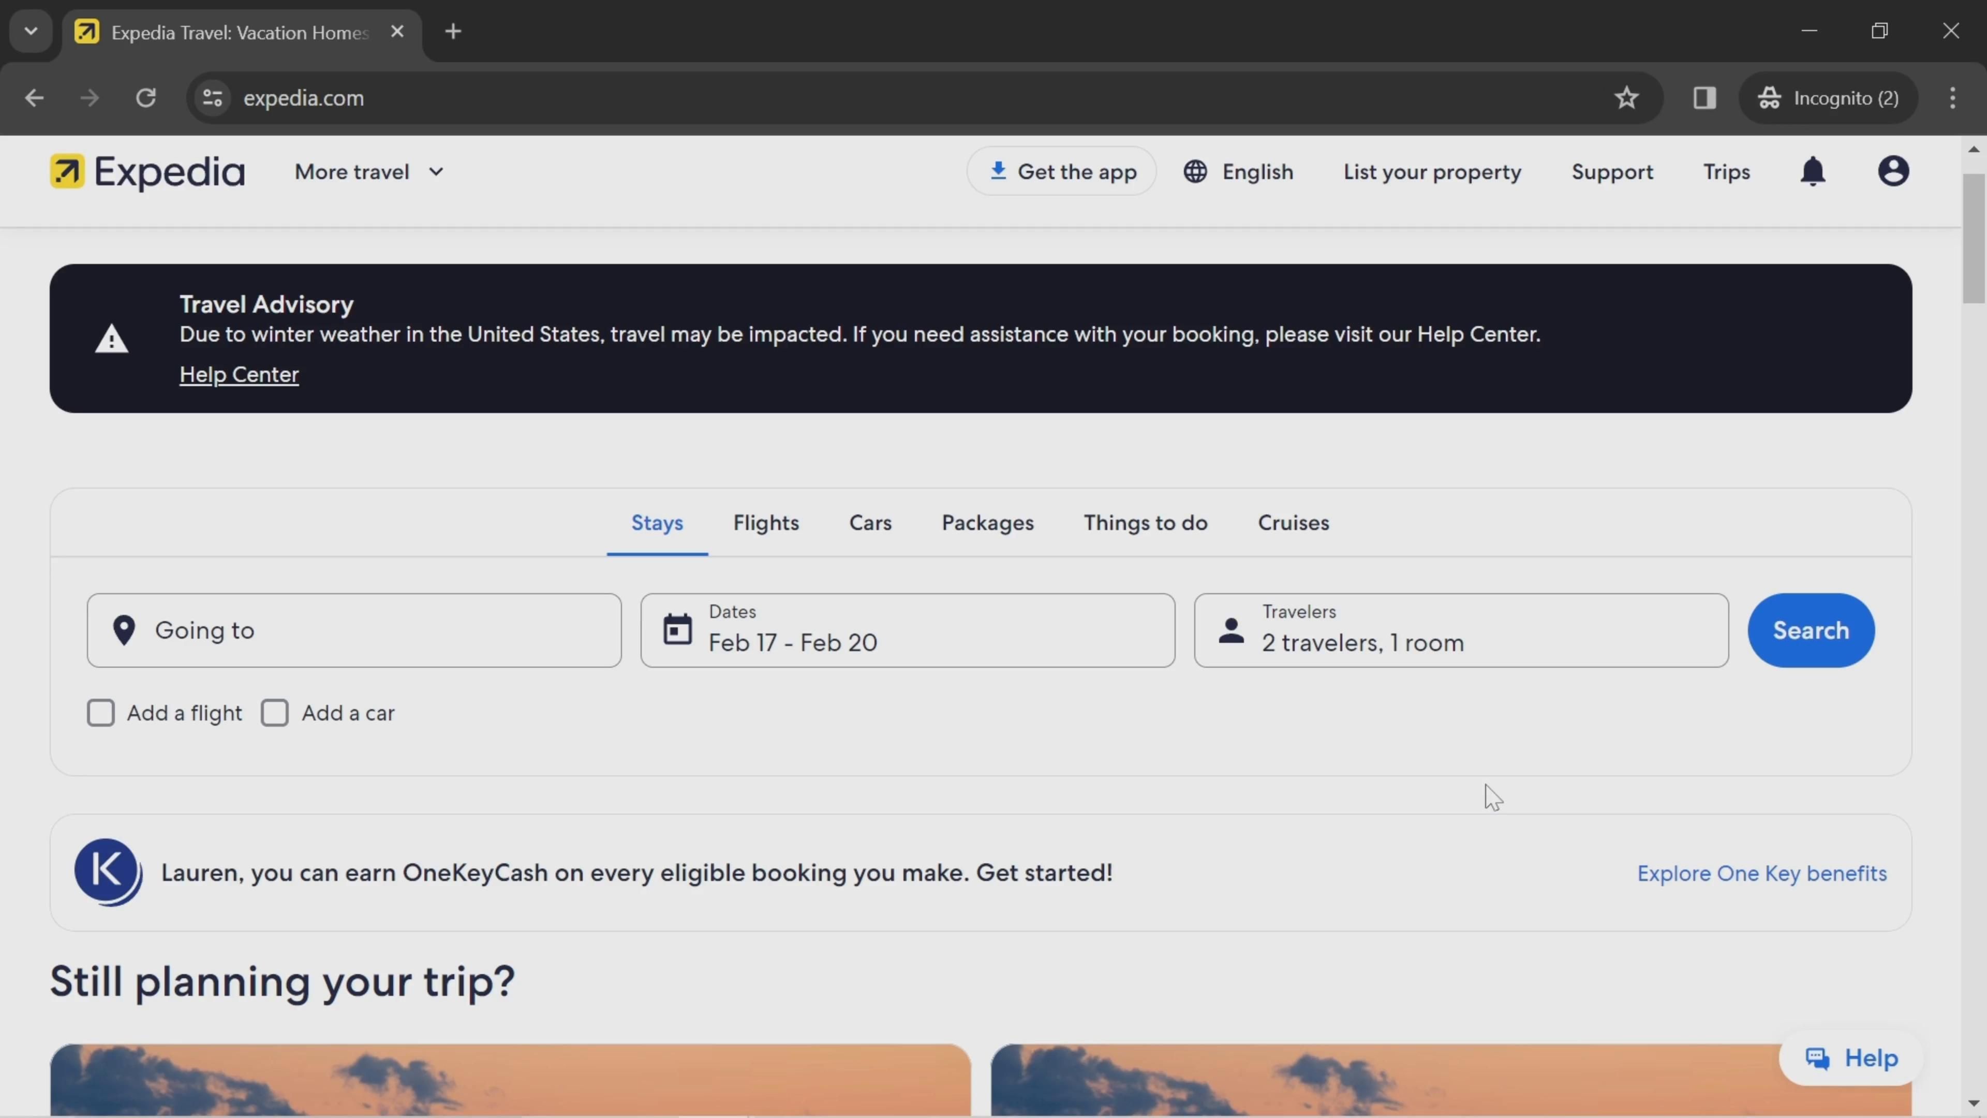Open browser side panel icon

(x=1704, y=98)
